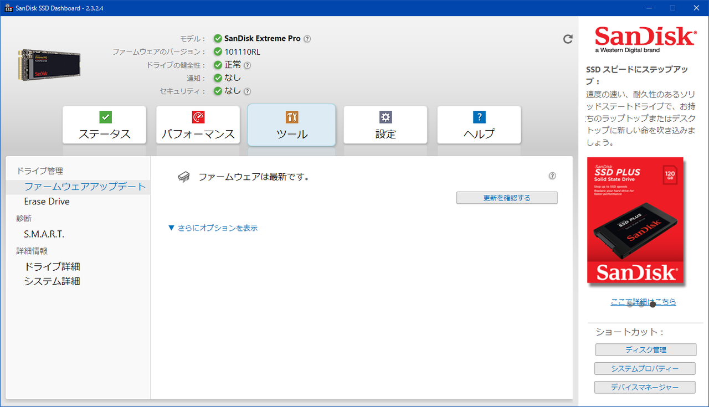Select the dark carousel dot under the ad

pos(653,305)
